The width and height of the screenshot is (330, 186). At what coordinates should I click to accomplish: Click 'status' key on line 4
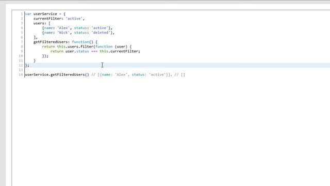tap(80, 28)
